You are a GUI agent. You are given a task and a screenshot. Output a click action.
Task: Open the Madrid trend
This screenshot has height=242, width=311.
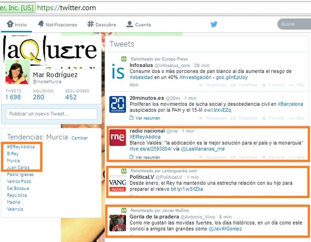tap(14, 202)
